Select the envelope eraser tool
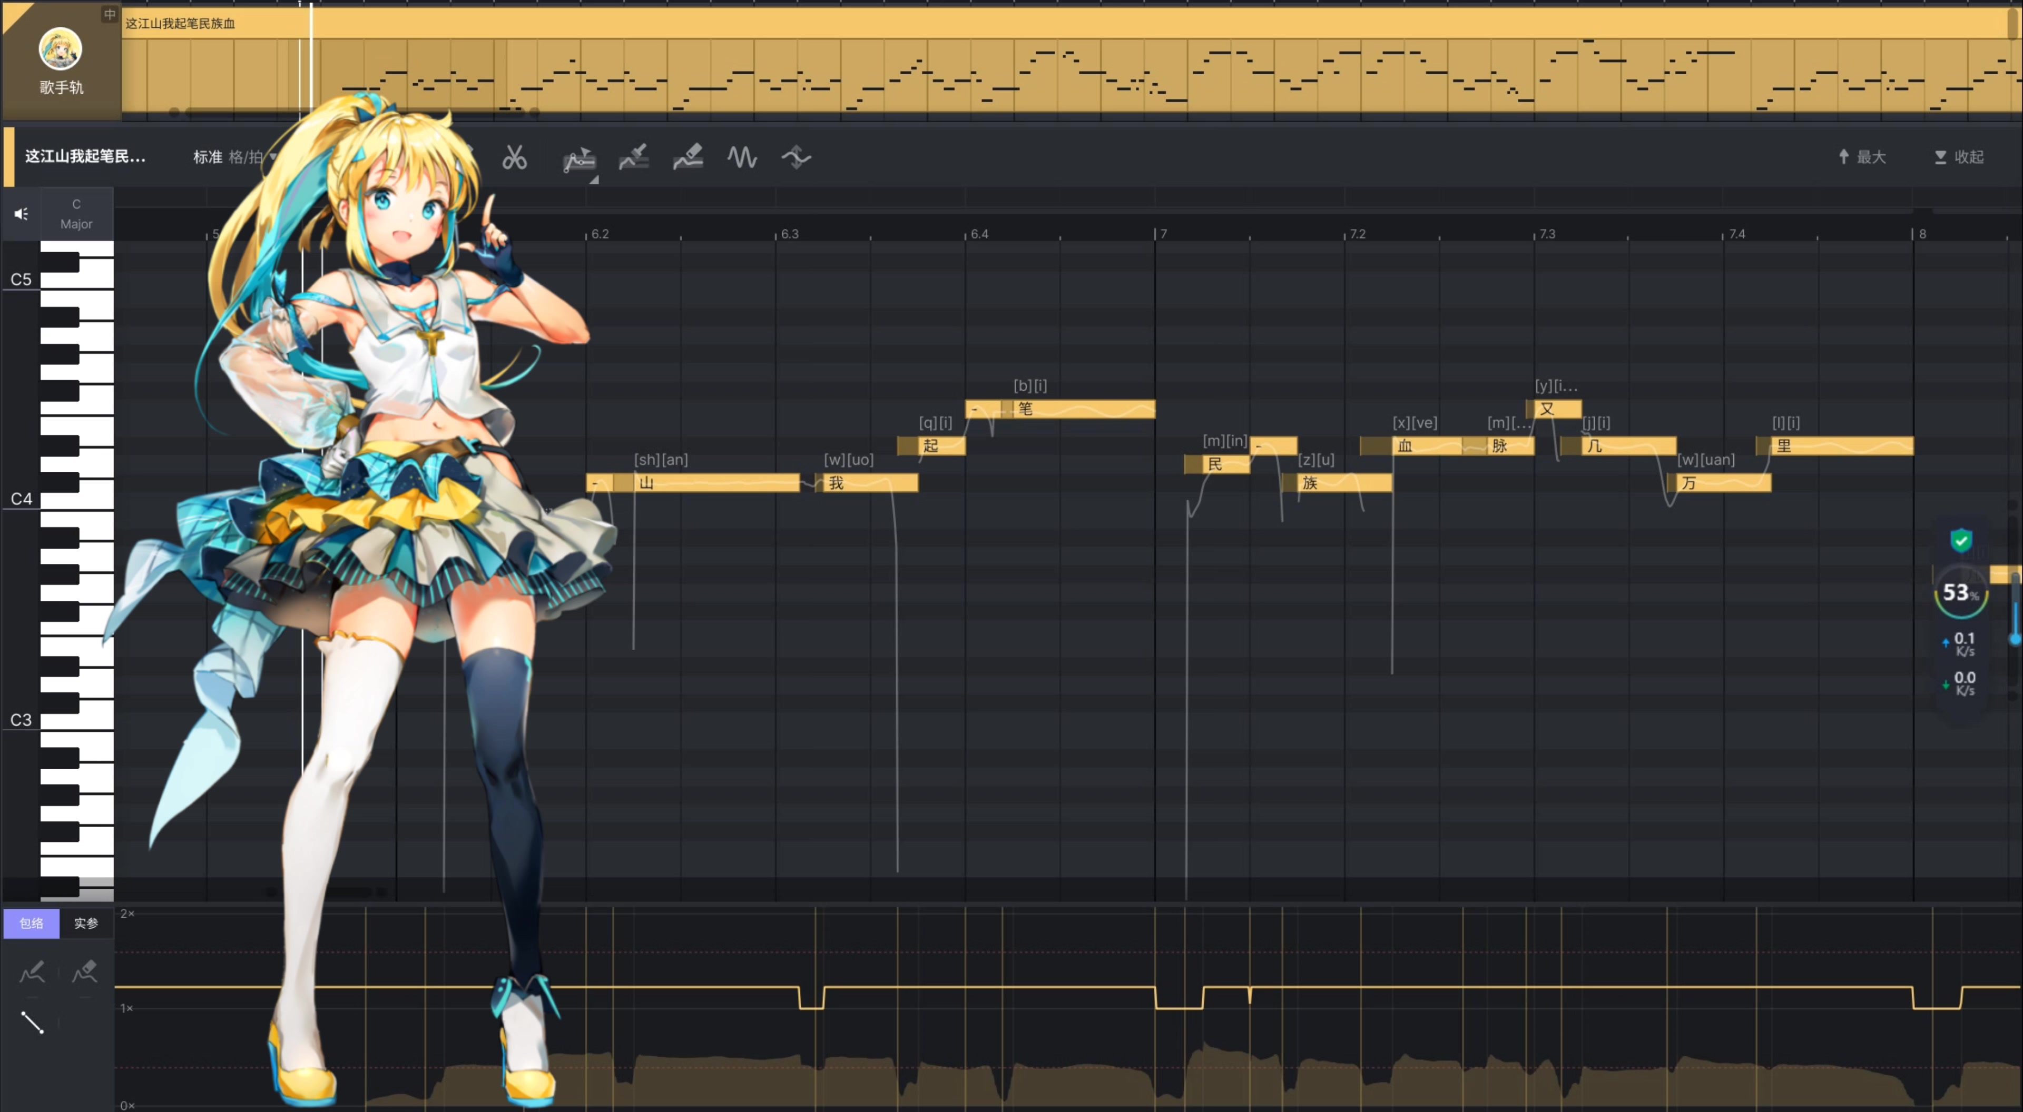 point(85,972)
